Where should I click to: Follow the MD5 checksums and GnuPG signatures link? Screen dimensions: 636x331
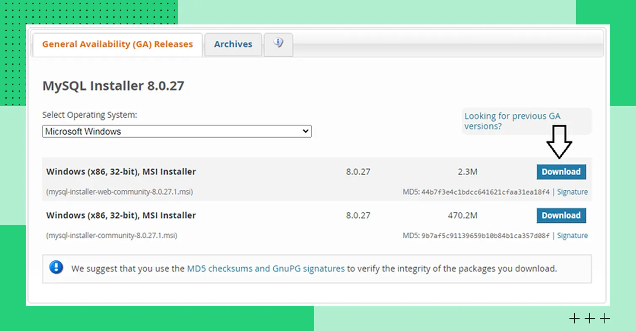click(x=265, y=268)
